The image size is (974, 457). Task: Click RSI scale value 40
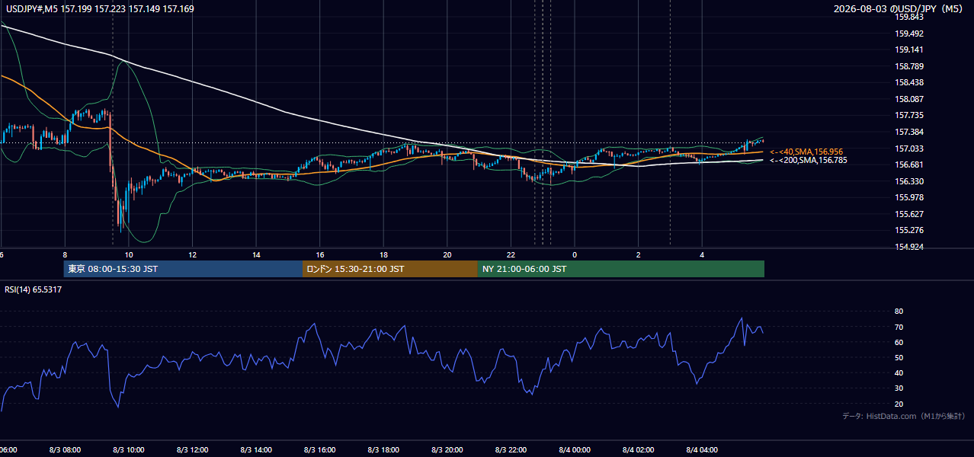coord(899,373)
